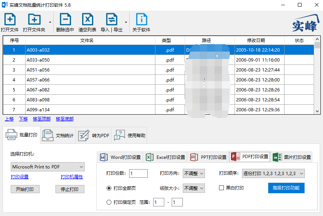Screen dimensions: 323x216
Task: Select the 图片打印设置 tab
Action: point(292,157)
